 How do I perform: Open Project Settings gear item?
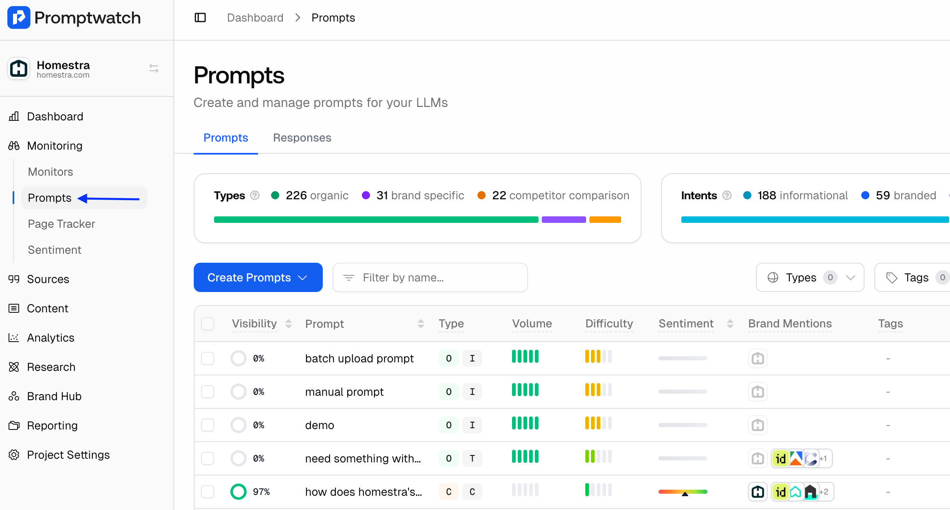(68, 455)
